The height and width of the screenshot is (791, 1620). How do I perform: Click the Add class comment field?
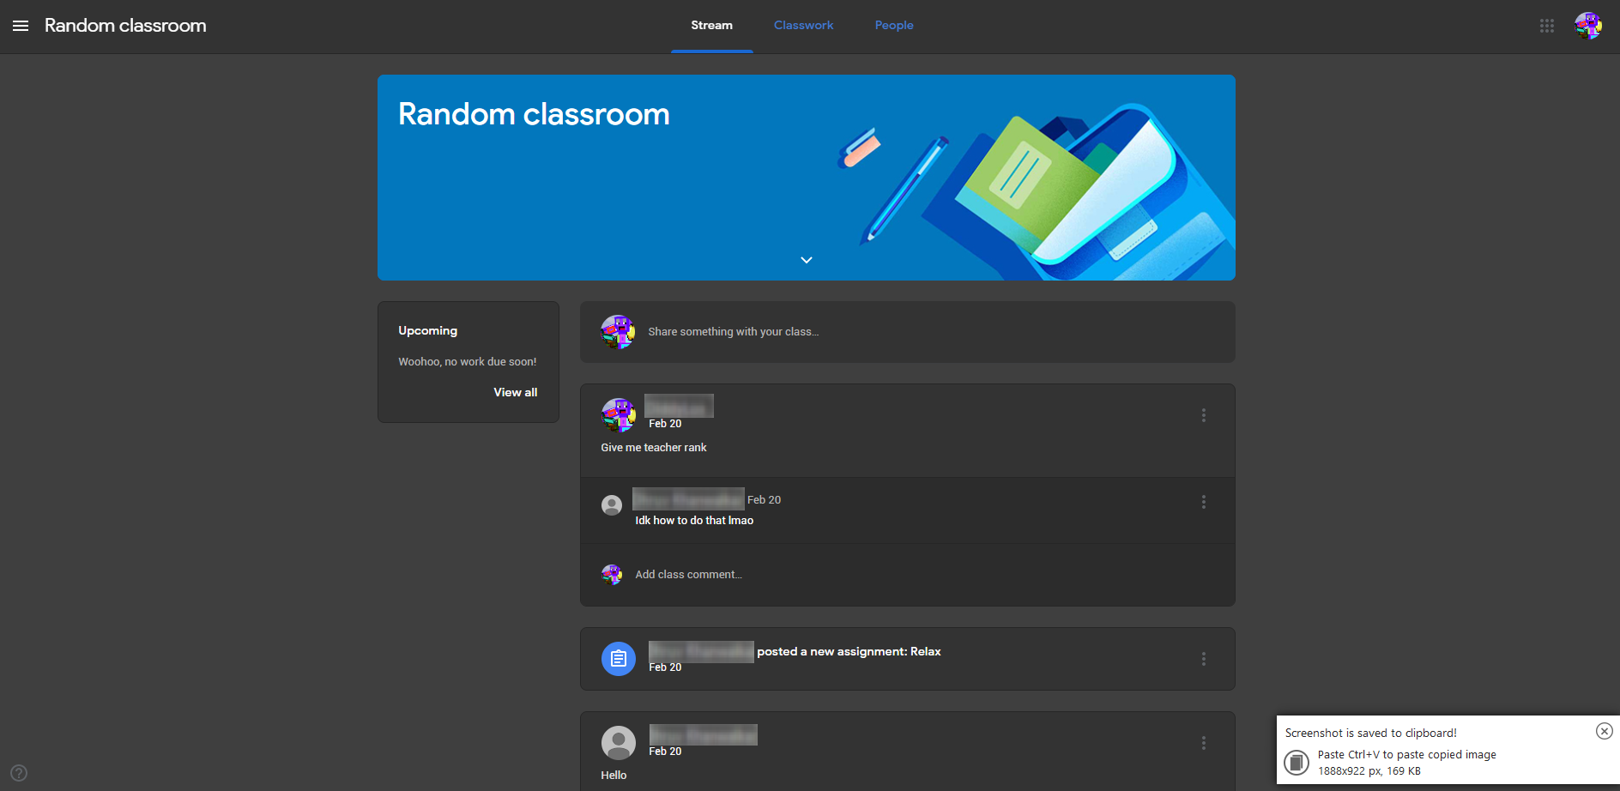pyautogui.click(x=689, y=574)
